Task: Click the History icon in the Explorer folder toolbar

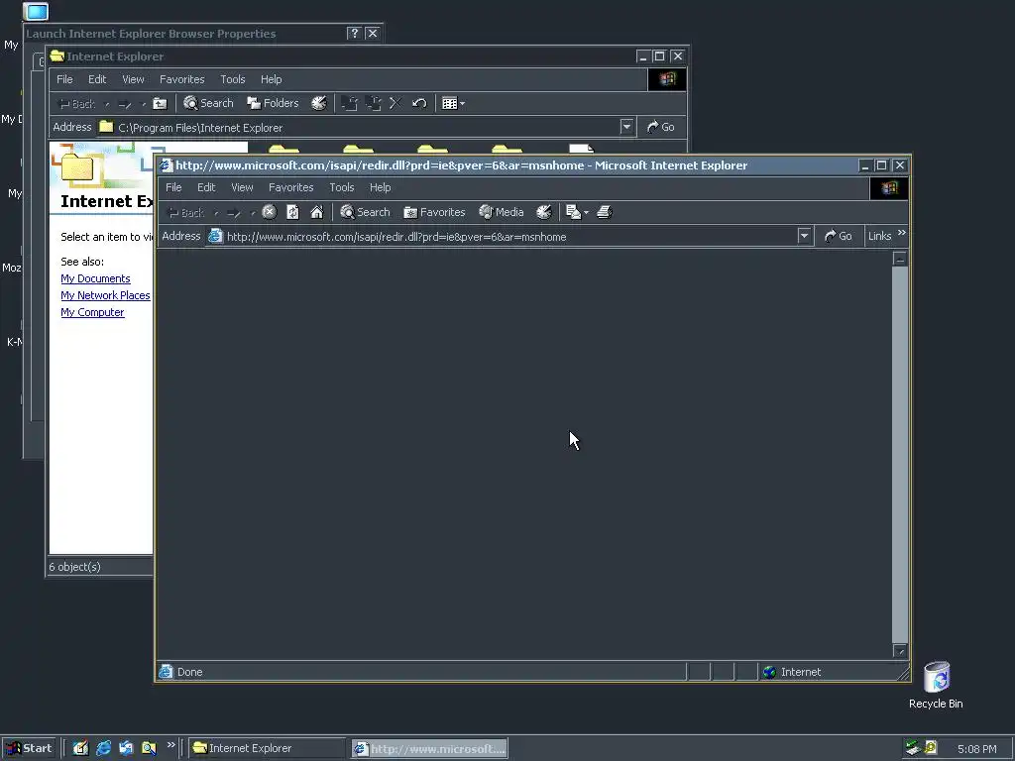Action: pos(319,103)
